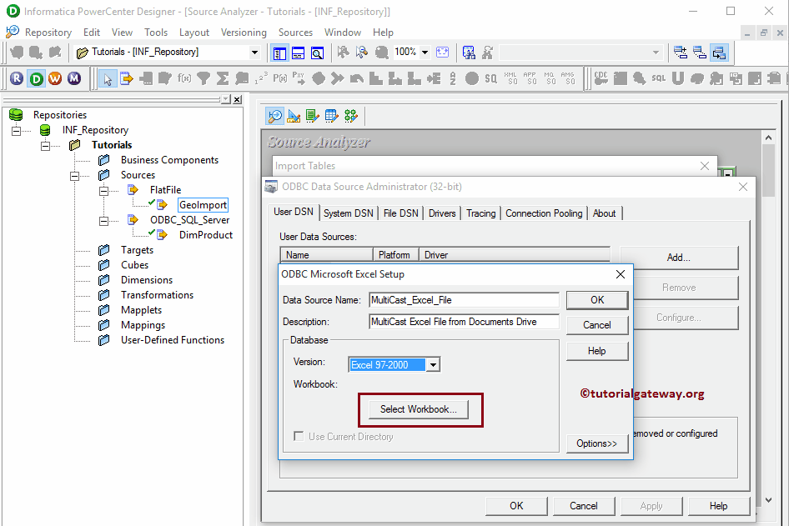Open the Repository Manager (R) icon
This screenshot has width=789, height=526.
[x=16, y=78]
